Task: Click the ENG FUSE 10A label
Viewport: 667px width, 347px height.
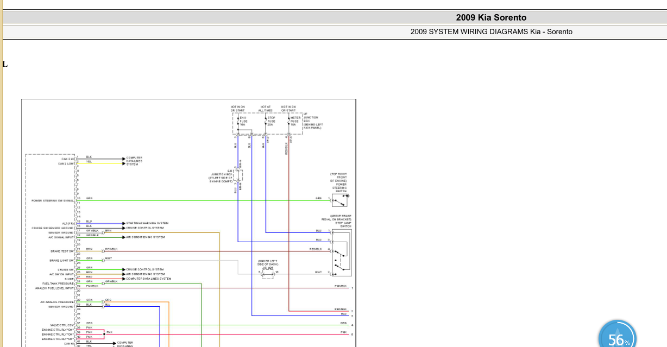Action: coord(243,121)
